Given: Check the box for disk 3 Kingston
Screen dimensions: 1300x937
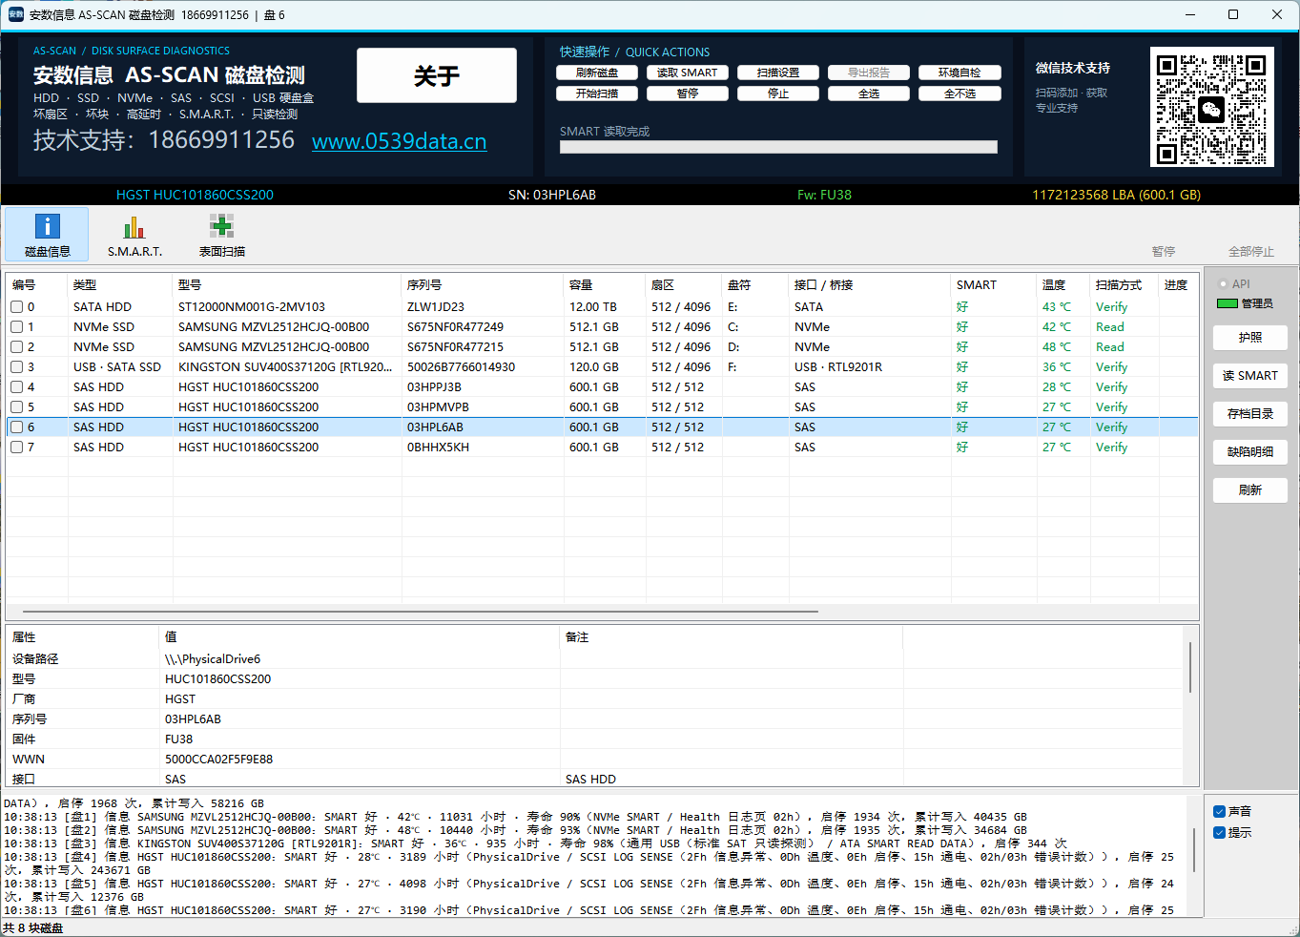Looking at the screenshot, I should [x=17, y=367].
